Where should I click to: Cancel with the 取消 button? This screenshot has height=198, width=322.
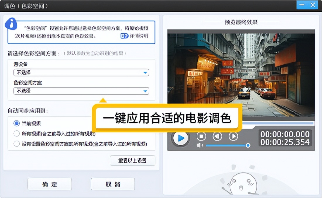[113, 184]
